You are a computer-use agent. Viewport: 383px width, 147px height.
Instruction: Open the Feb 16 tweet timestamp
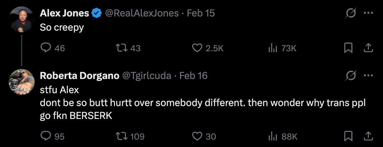coord(193,75)
